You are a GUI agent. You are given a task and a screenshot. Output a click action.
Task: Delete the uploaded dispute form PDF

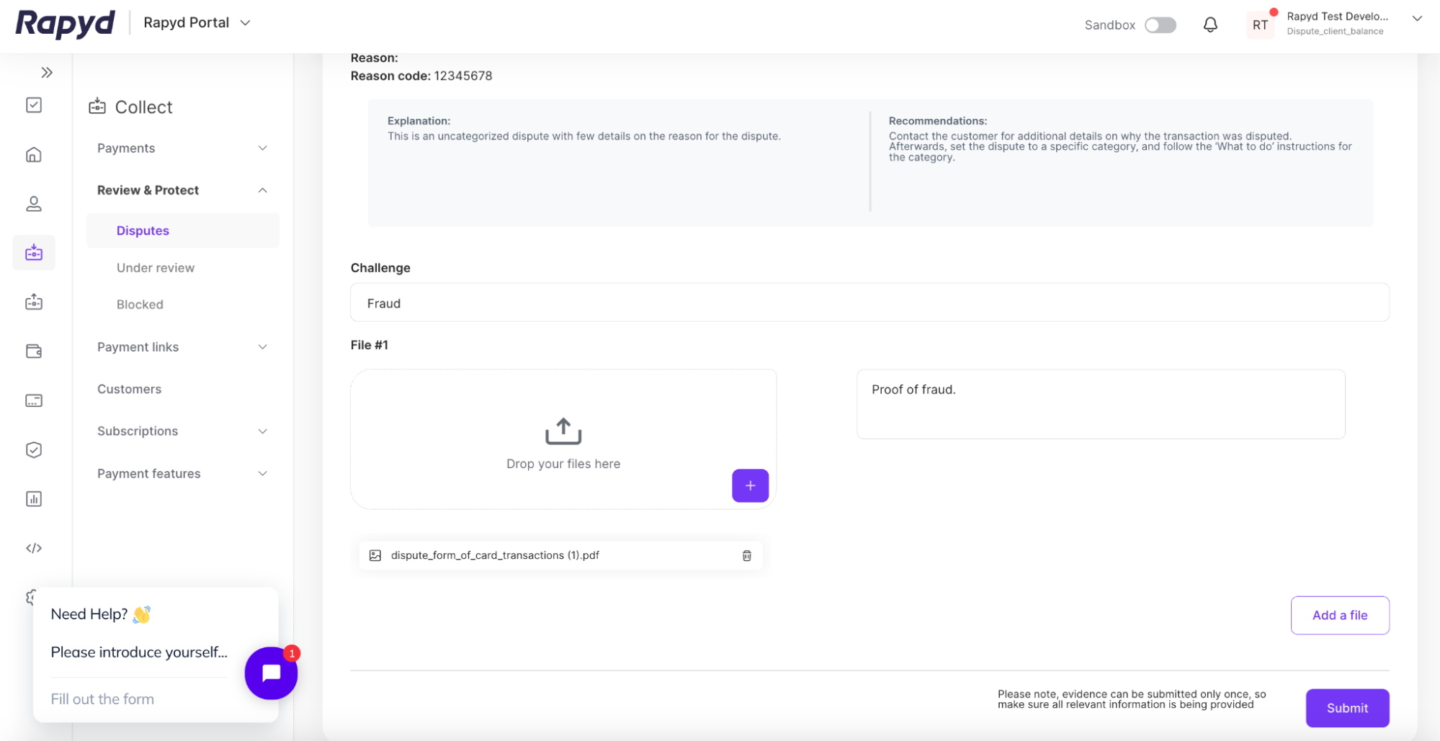[746, 555]
